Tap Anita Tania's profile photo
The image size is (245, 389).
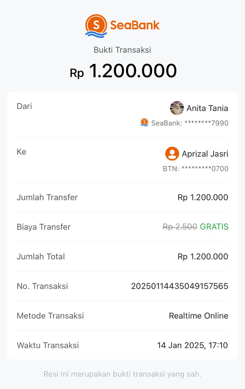tap(177, 108)
